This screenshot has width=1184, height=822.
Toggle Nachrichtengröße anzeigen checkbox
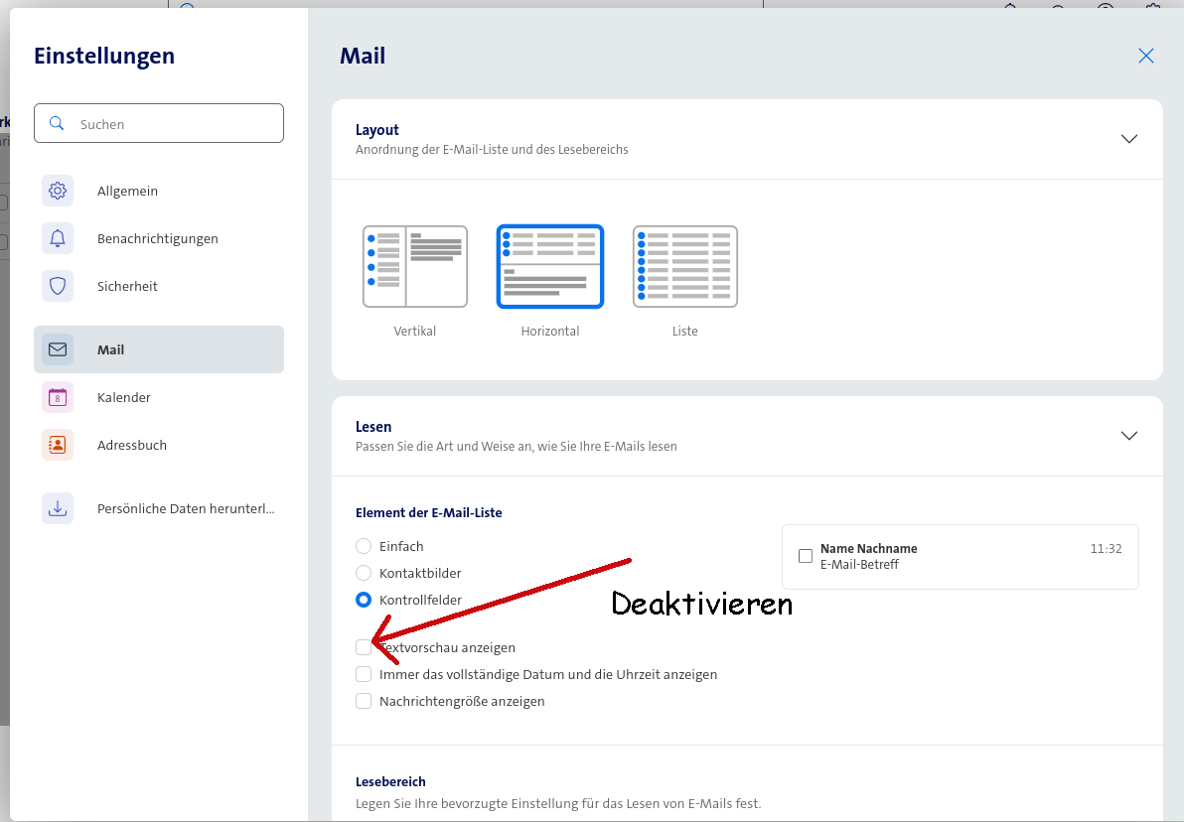coord(364,701)
